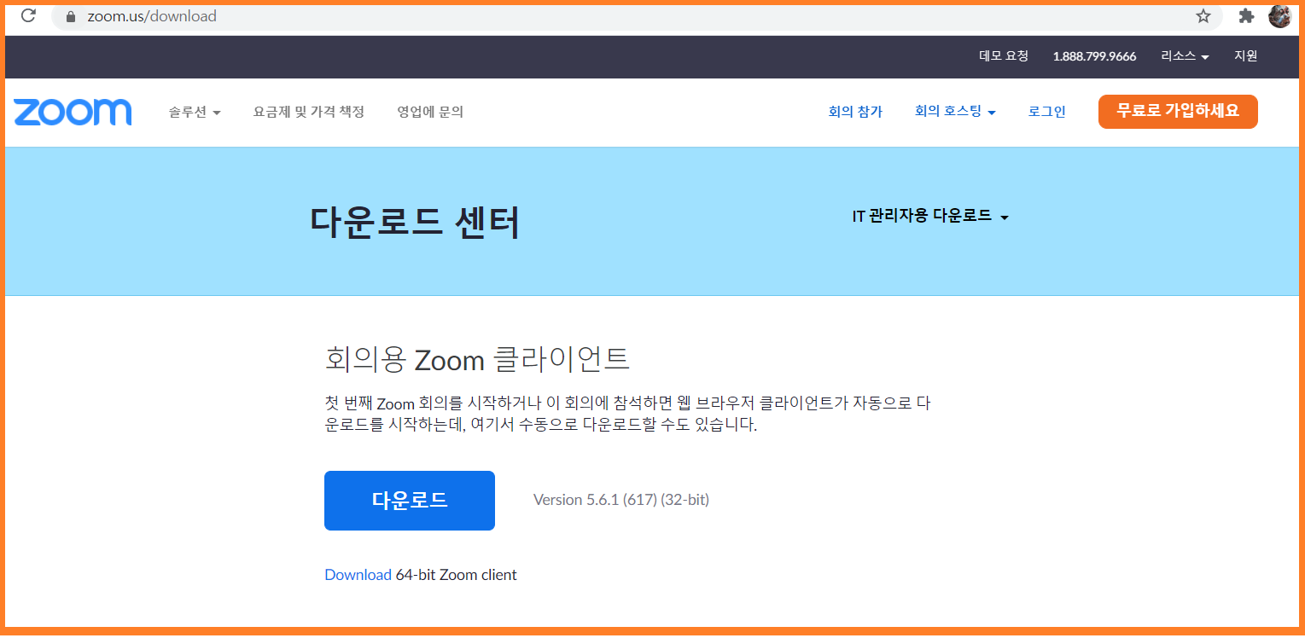Open the 지원 support link

click(x=1246, y=55)
